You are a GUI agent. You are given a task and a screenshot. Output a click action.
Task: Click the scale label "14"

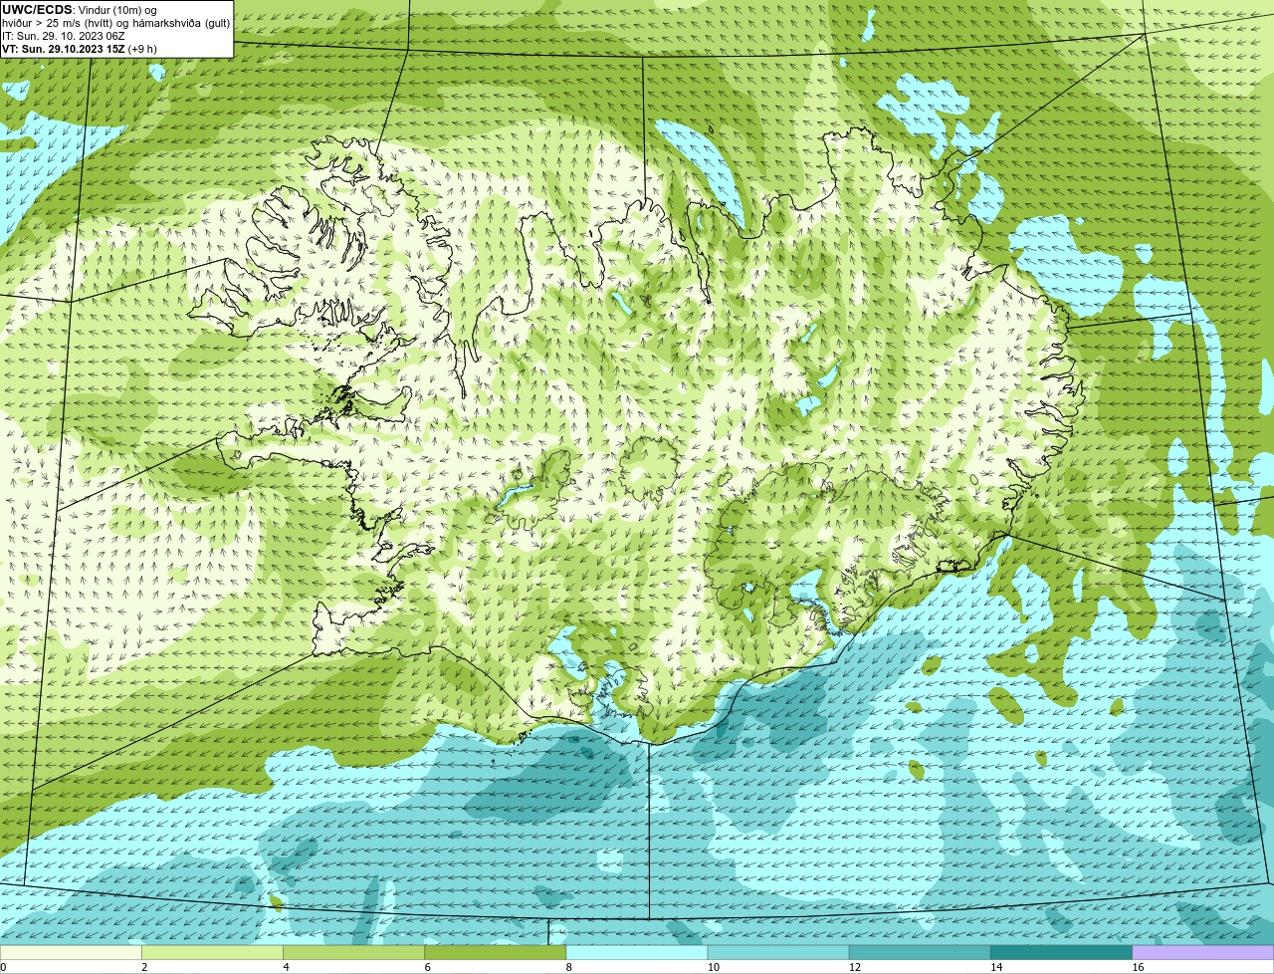point(996,967)
